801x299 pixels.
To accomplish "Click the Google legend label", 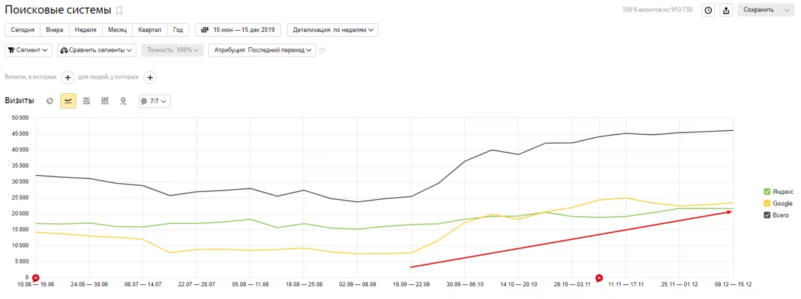I will coord(782,203).
